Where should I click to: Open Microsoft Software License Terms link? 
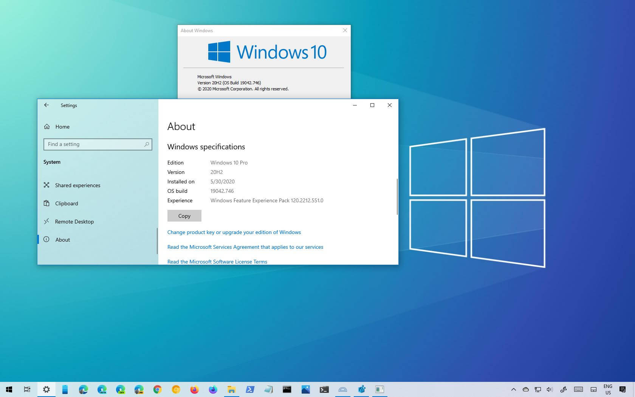tap(217, 262)
